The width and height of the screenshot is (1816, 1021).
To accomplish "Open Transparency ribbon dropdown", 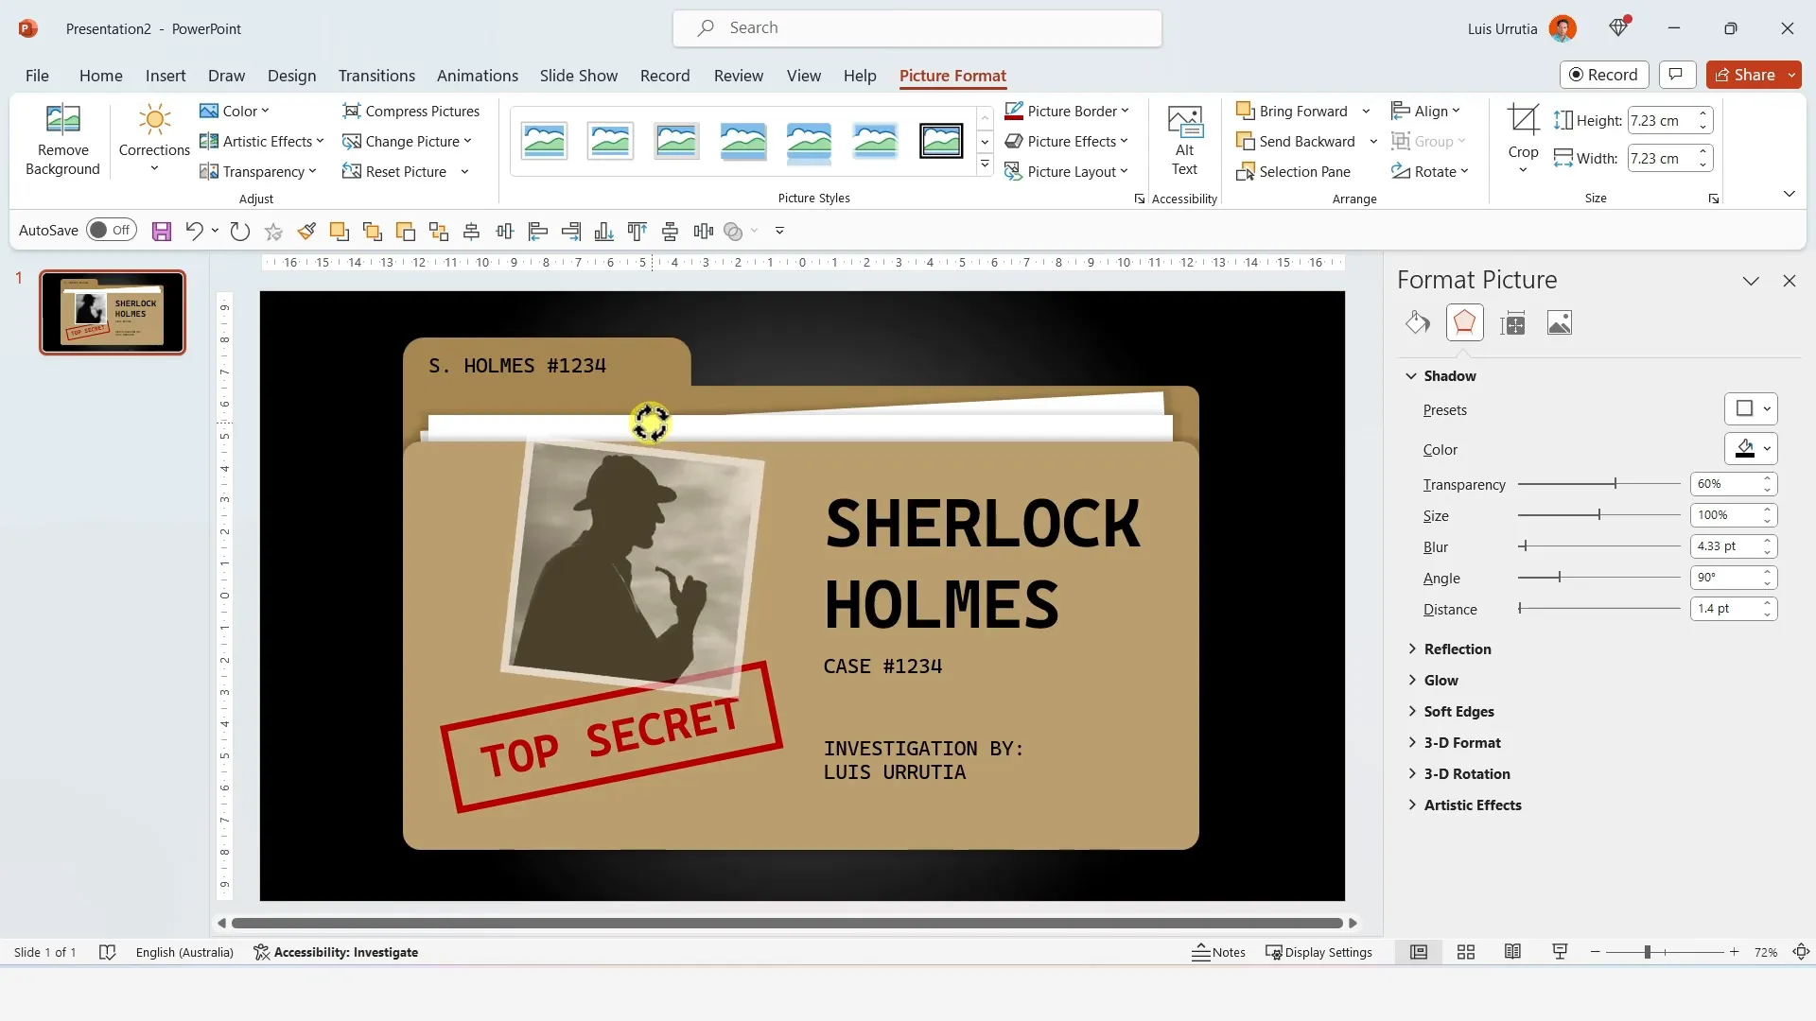I will click(x=258, y=171).
